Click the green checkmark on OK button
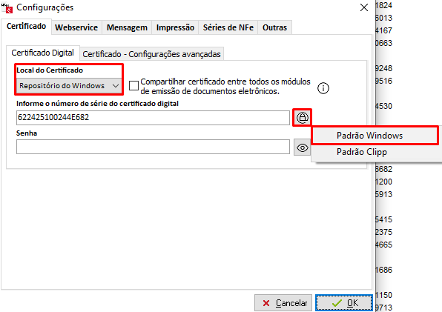This screenshot has width=442, height=312. (337, 303)
